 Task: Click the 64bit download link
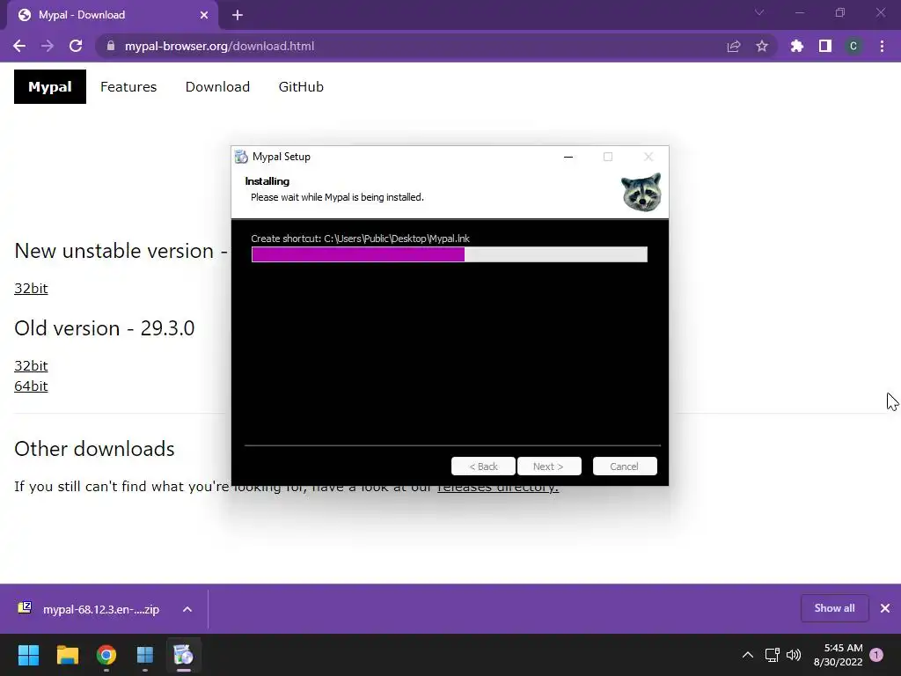[31, 386]
